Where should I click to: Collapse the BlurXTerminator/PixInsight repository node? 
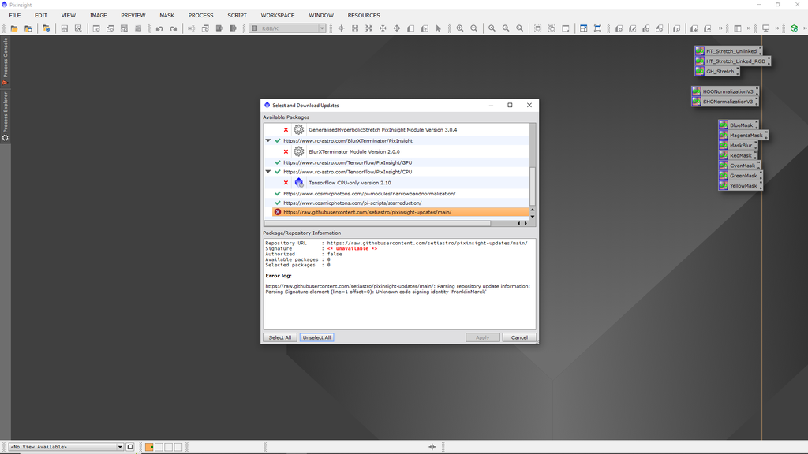tap(268, 140)
